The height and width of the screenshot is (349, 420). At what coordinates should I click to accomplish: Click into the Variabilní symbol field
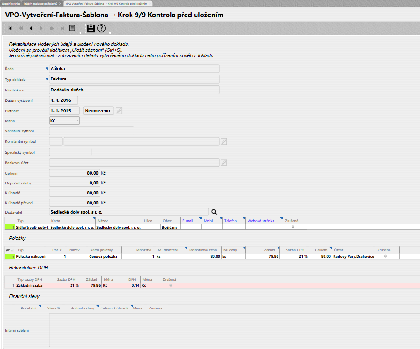point(91,131)
